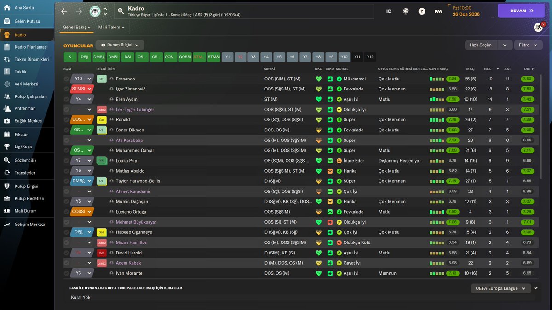
Task: Click Luciano Ortega's form bar
Action: pos(437,212)
